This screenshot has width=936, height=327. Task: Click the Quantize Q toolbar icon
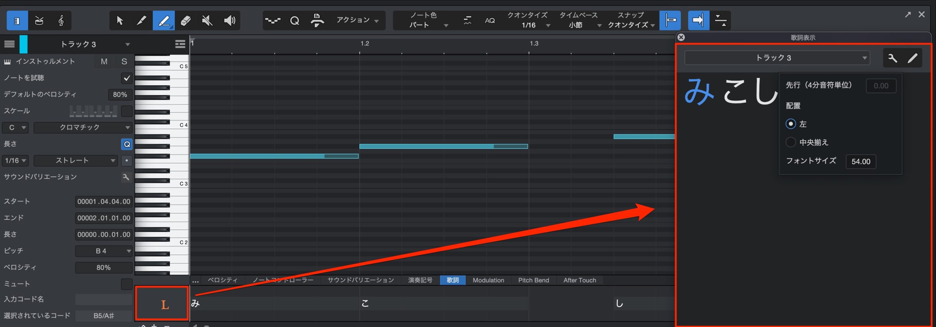(295, 20)
